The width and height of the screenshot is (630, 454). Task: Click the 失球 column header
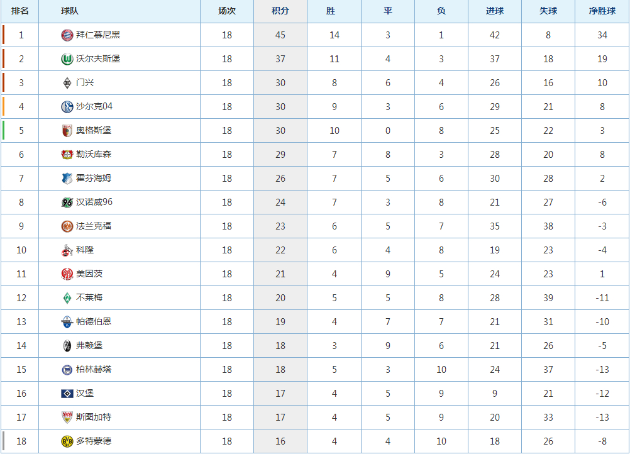(x=548, y=11)
